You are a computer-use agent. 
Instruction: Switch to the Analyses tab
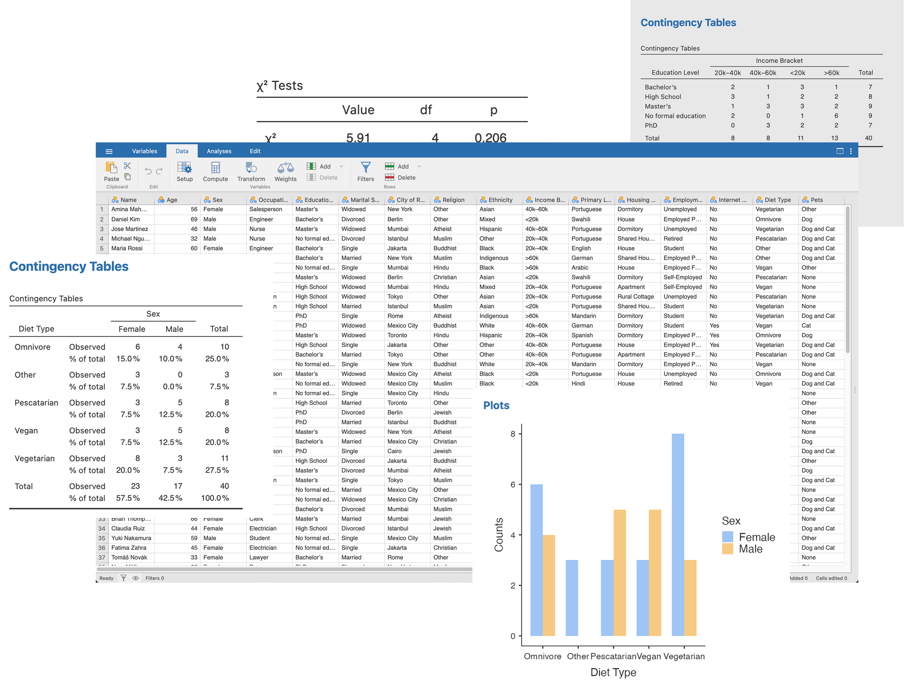click(219, 151)
